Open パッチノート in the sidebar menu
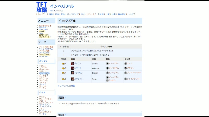 tap(45, 37)
